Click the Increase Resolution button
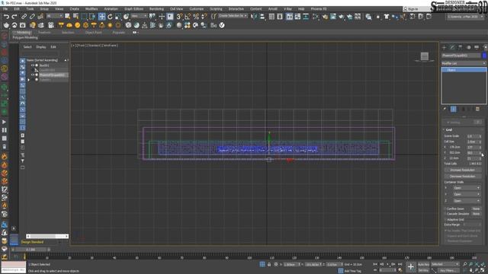 point(463,170)
